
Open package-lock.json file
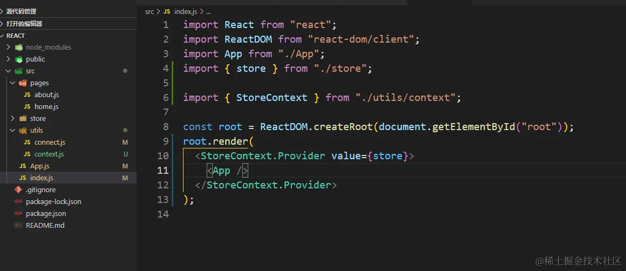(53, 201)
